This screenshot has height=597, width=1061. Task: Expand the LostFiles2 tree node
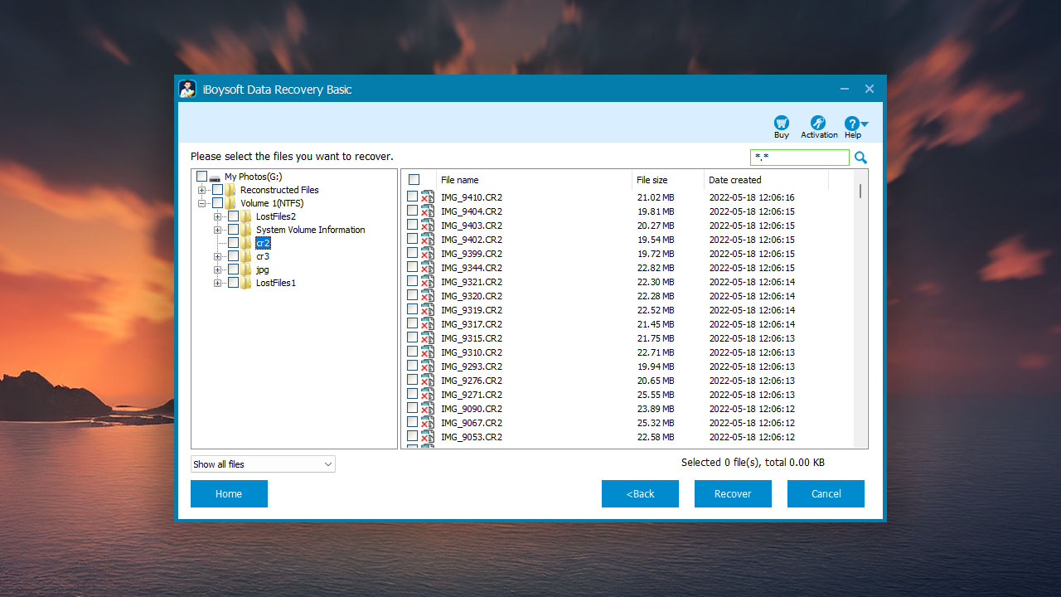coord(217,216)
